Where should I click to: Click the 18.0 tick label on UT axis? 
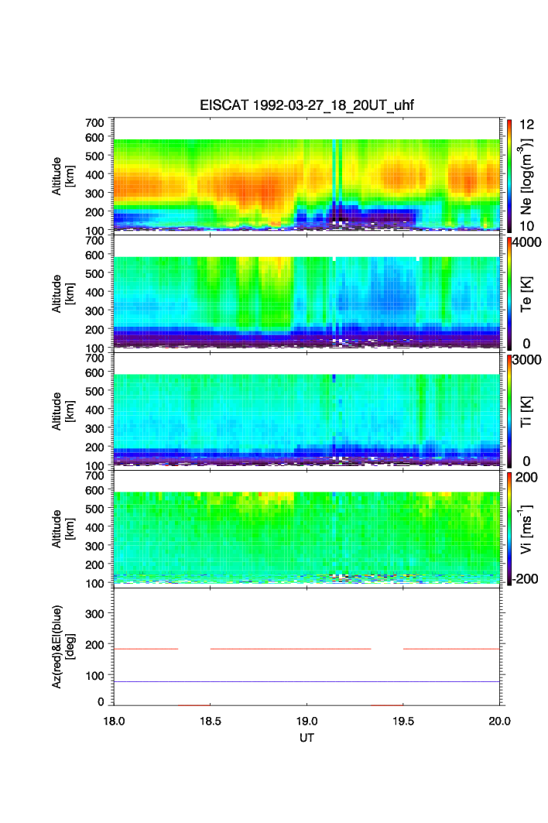coord(114,721)
